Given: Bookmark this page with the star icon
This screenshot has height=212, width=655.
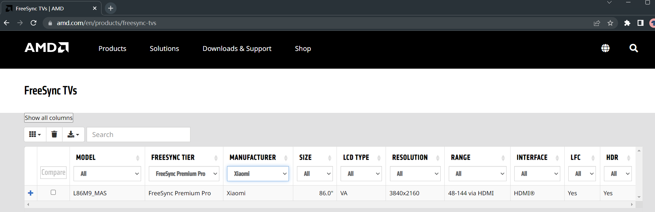Looking at the screenshot, I should click(x=610, y=23).
